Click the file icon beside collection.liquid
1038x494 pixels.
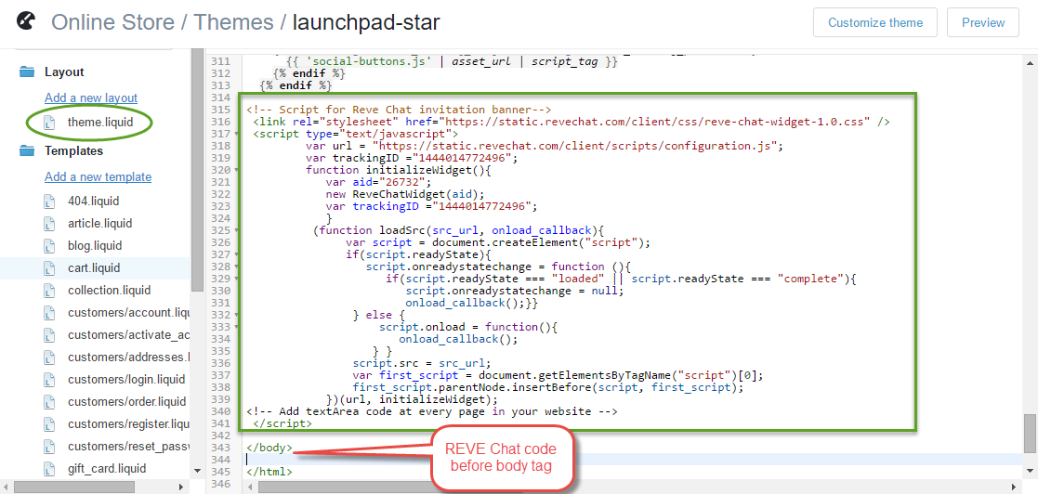click(x=49, y=291)
